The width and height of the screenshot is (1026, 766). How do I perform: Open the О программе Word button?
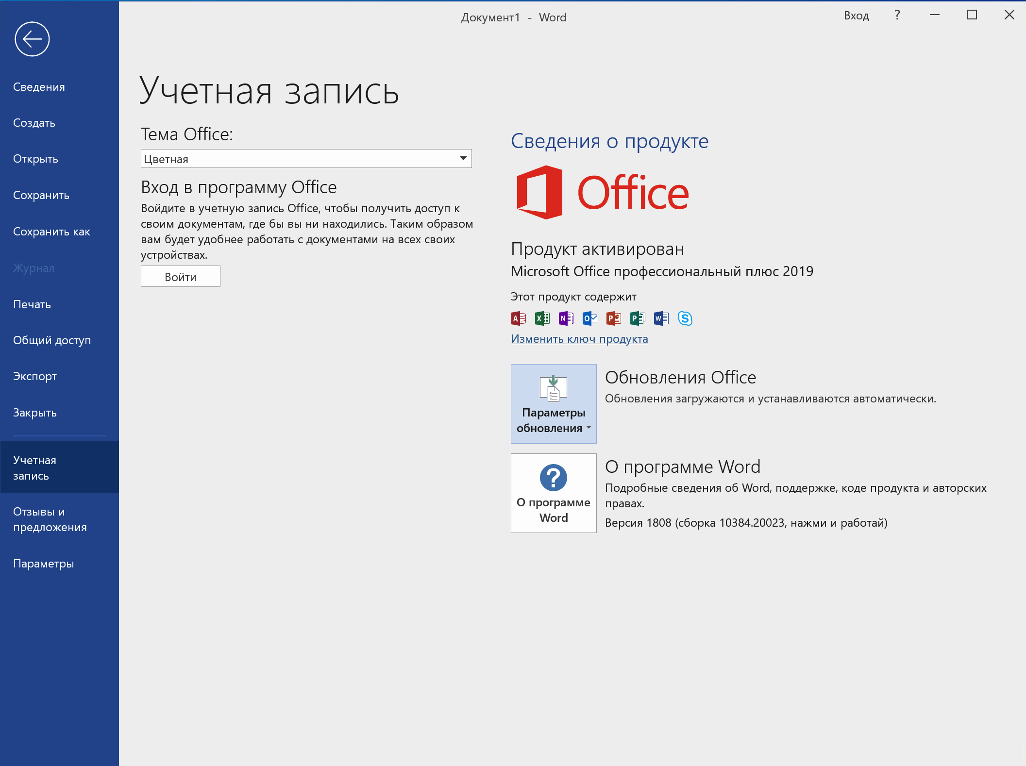click(554, 493)
